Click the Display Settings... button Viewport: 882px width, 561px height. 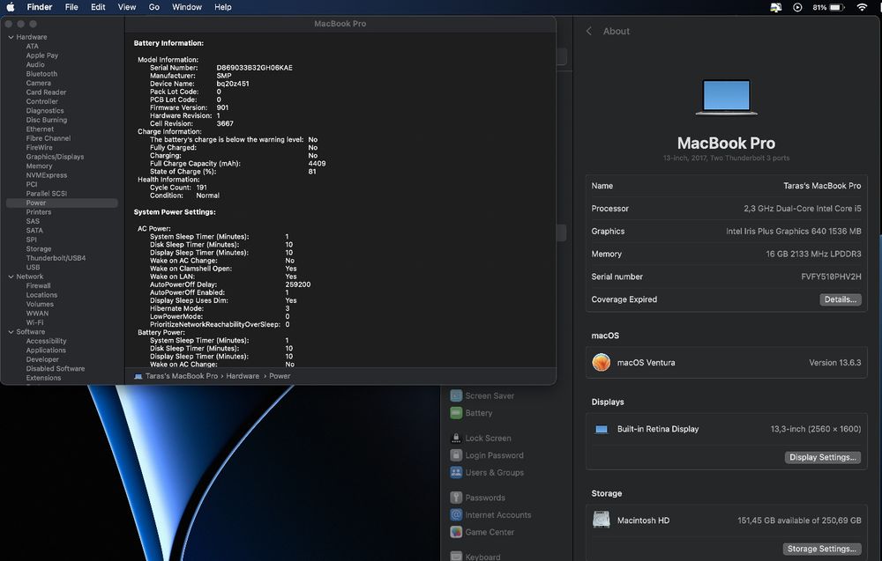click(822, 457)
